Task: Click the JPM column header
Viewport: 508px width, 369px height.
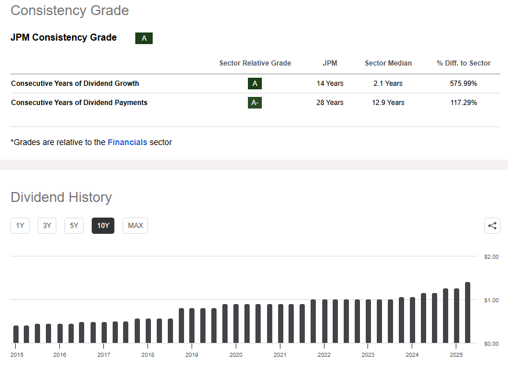Action: 330,63
